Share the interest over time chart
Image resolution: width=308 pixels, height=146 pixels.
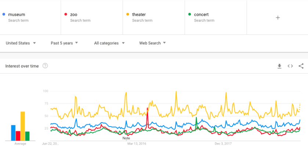click(x=301, y=66)
